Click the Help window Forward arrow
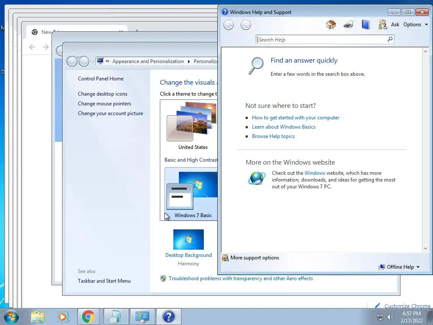The height and width of the screenshot is (325, 433). tap(246, 25)
